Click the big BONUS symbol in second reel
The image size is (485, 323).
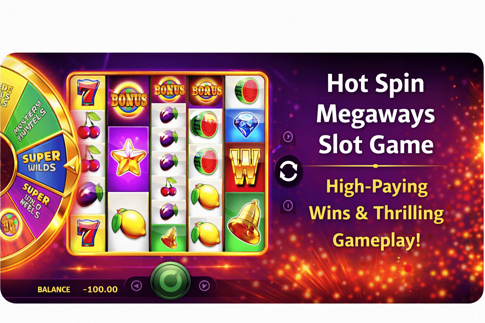click(x=129, y=99)
